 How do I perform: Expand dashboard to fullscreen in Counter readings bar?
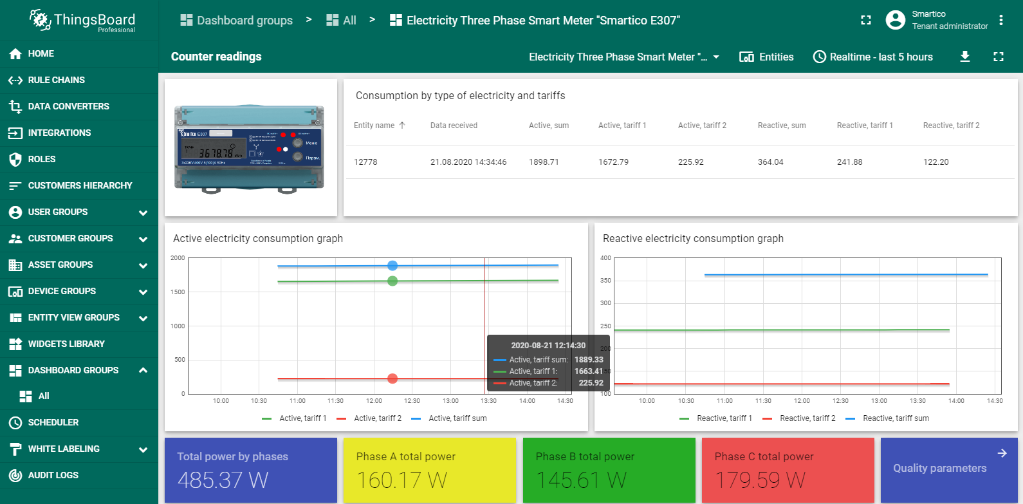click(x=998, y=57)
